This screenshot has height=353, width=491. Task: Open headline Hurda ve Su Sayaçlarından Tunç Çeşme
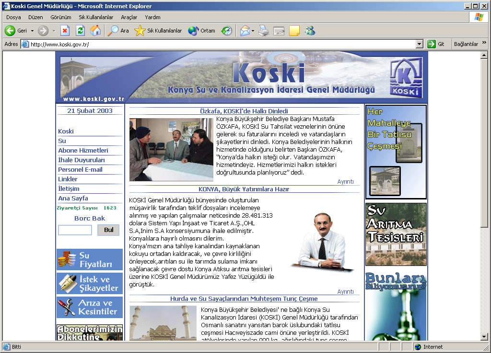tap(244, 299)
